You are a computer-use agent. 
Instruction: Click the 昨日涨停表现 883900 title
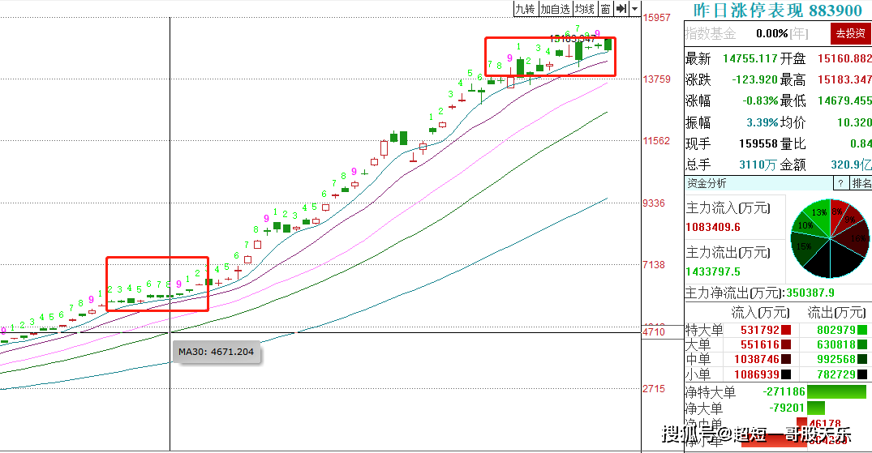pos(777,10)
